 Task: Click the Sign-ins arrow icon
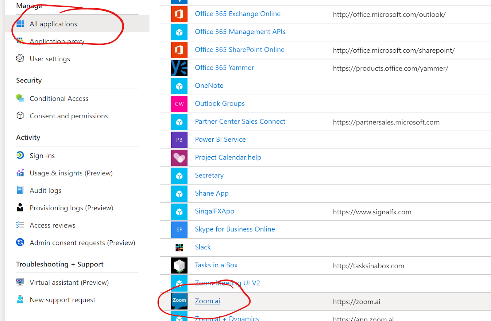(x=20, y=155)
